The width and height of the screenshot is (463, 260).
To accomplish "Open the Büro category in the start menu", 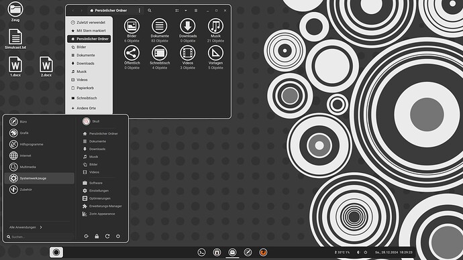I will (x=40, y=121).
